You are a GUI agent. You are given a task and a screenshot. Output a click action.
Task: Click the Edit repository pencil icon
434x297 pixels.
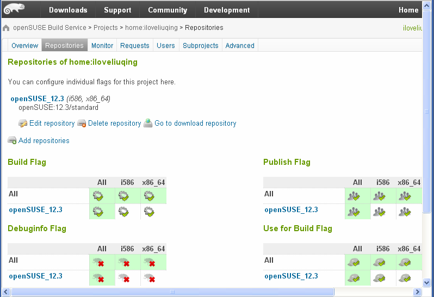pyautogui.click(x=23, y=123)
